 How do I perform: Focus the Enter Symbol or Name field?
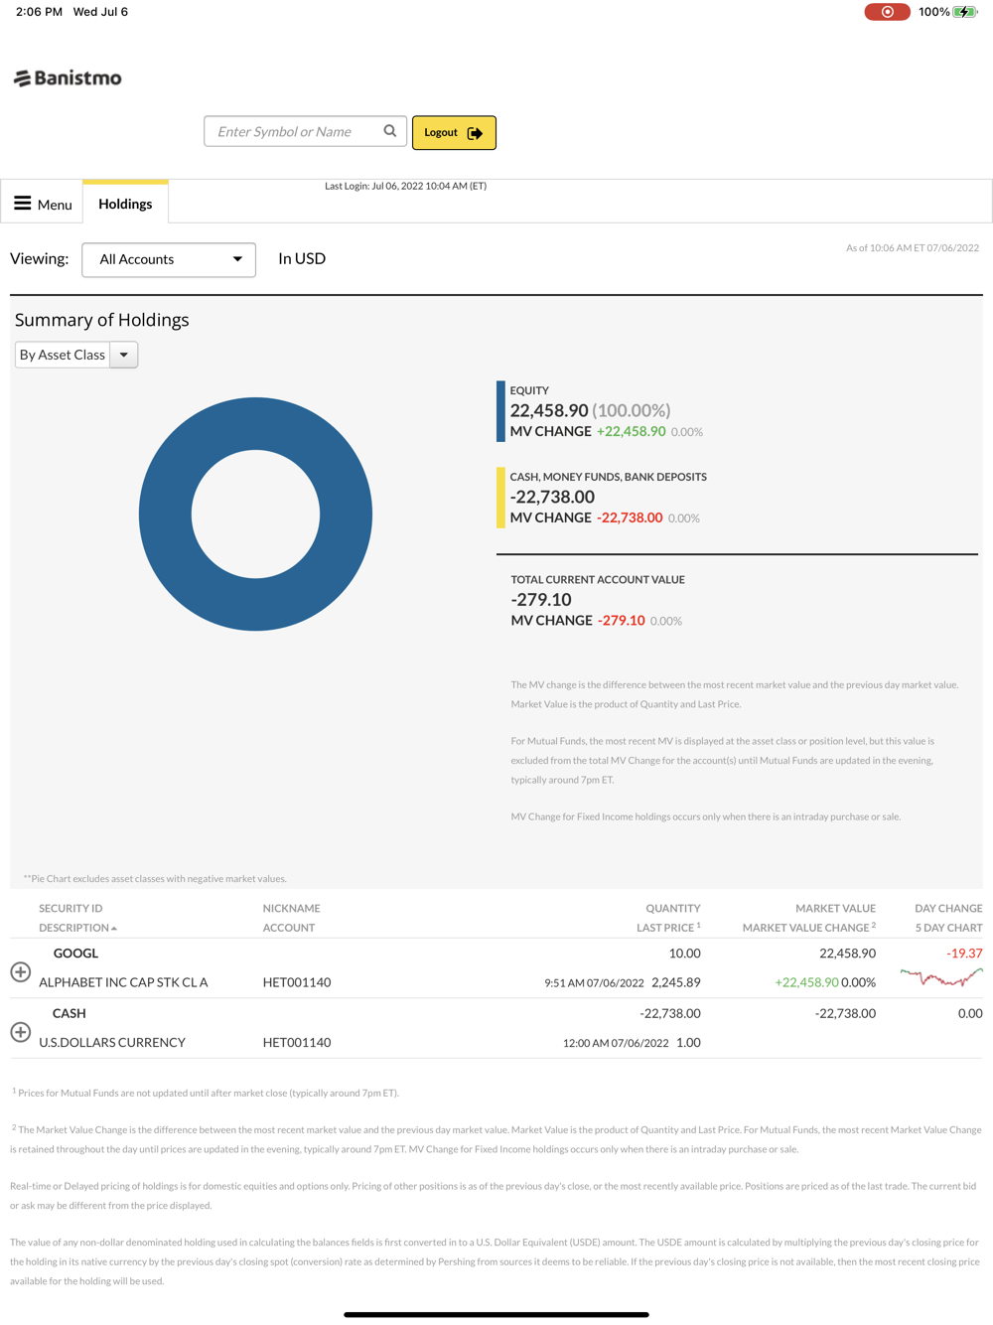coord(305,131)
